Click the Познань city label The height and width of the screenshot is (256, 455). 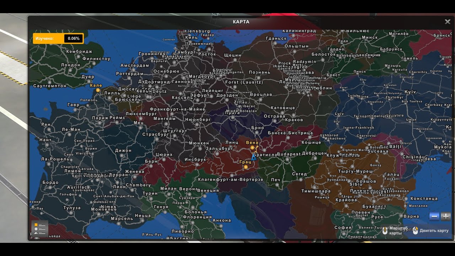259,72
